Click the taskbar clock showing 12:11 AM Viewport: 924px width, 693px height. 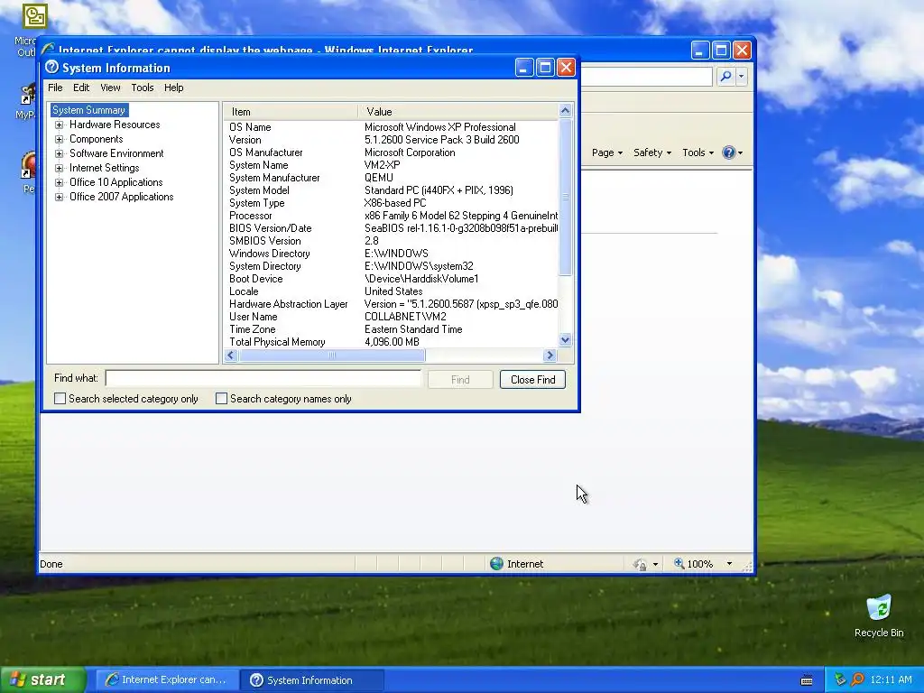point(890,680)
